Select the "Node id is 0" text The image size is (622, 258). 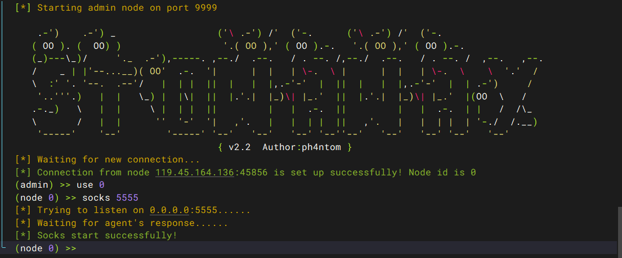pyautogui.click(x=442, y=173)
